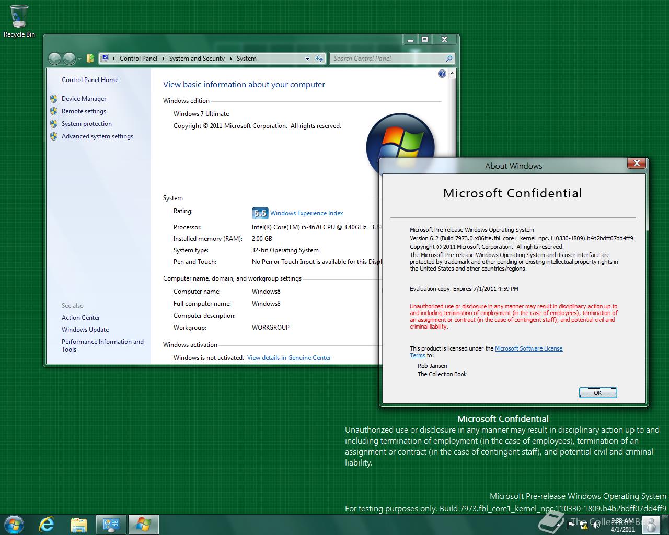This screenshot has height=535, width=669.
Task: Switch to About Windows taskbar button
Action: coord(143,525)
